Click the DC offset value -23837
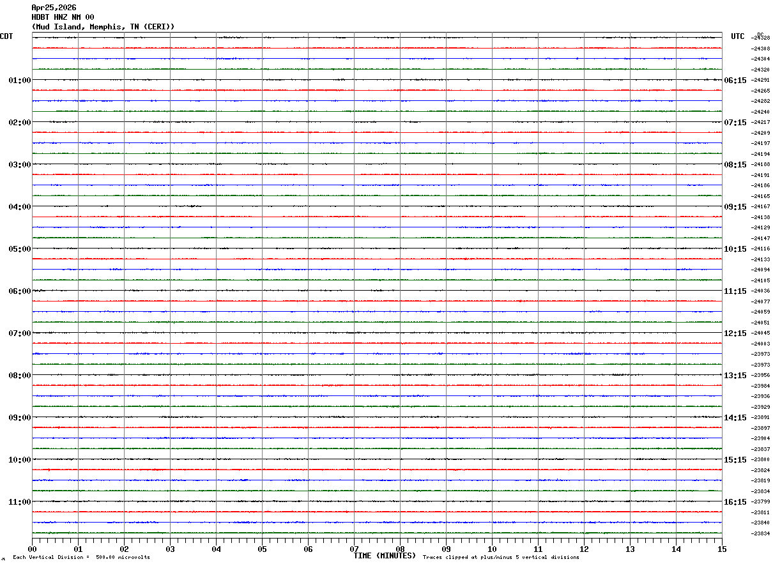773x566 pixels. [x=761, y=449]
